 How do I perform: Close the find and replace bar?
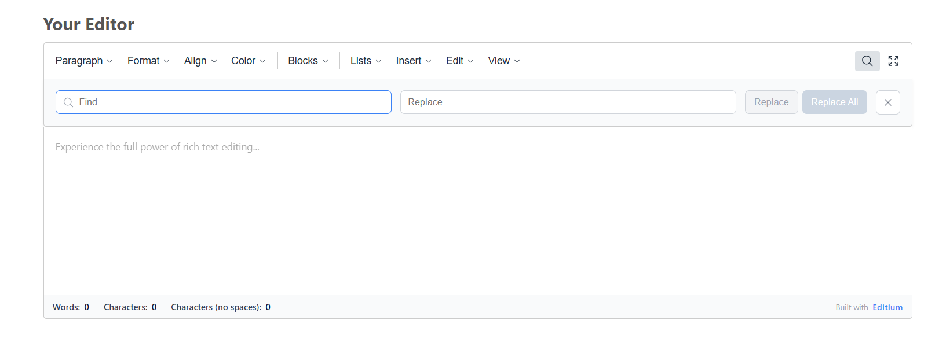click(x=887, y=102)
